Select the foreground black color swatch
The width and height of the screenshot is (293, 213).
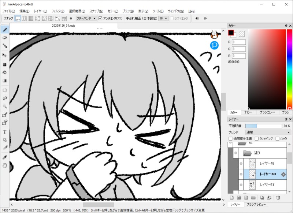pyautogui.click(x=231, y=33)
